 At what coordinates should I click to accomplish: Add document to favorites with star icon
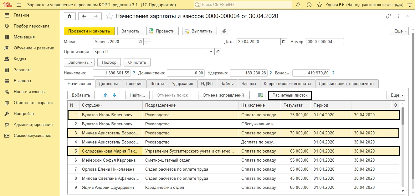[x=109, y=16]
